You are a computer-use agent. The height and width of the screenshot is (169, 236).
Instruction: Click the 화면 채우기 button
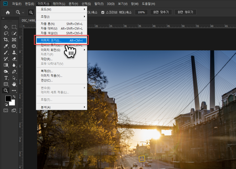(185, 12)
